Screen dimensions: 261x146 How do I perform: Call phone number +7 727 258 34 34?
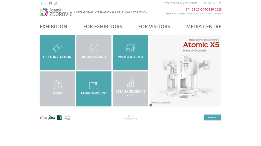(173, 3)
